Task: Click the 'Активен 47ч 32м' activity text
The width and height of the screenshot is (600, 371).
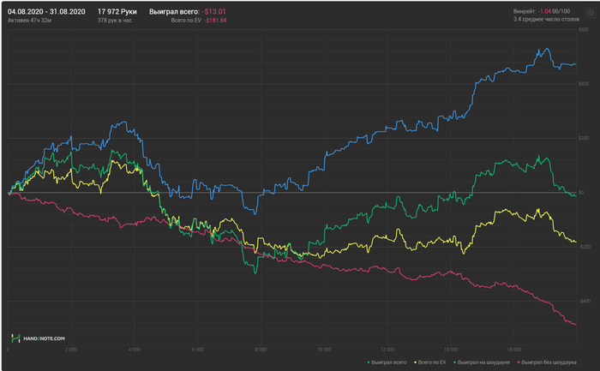Action: pos(29,21)
